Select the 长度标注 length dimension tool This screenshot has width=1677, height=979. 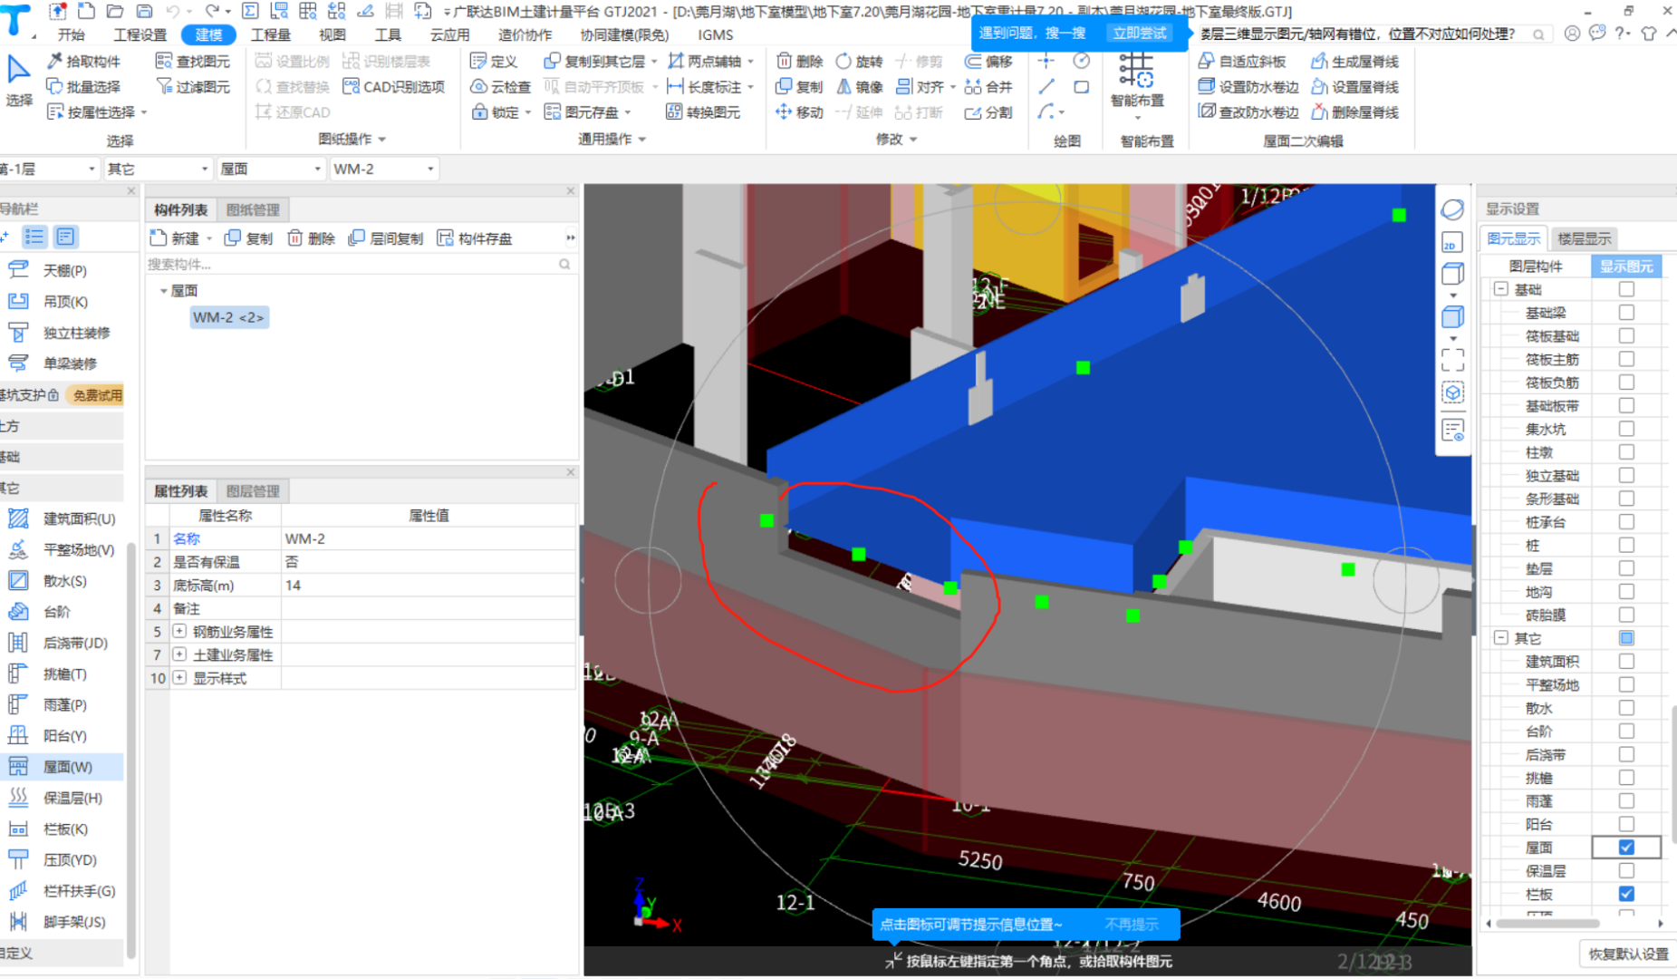click(x=710, y=86)
